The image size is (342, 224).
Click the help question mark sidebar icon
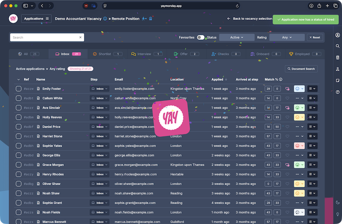338,92
